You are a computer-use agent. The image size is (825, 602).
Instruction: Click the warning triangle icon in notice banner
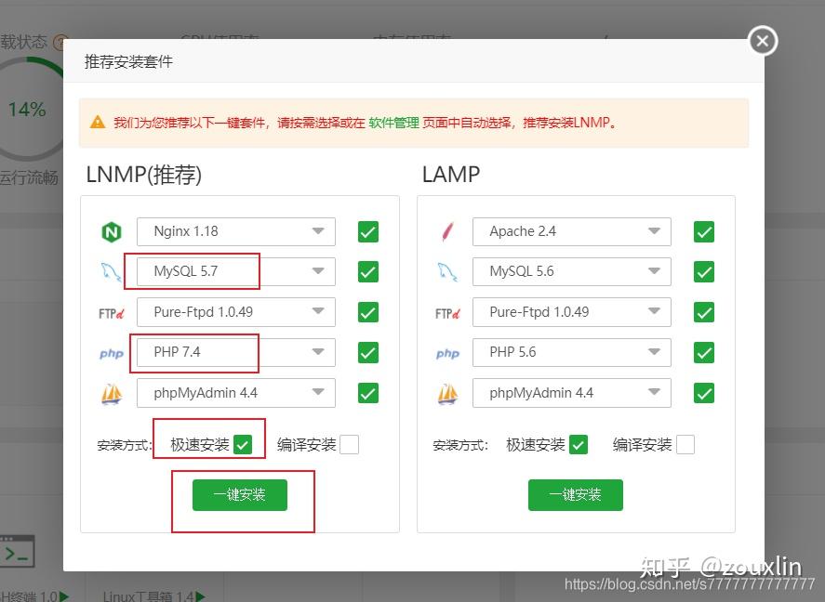coord(98,123)
